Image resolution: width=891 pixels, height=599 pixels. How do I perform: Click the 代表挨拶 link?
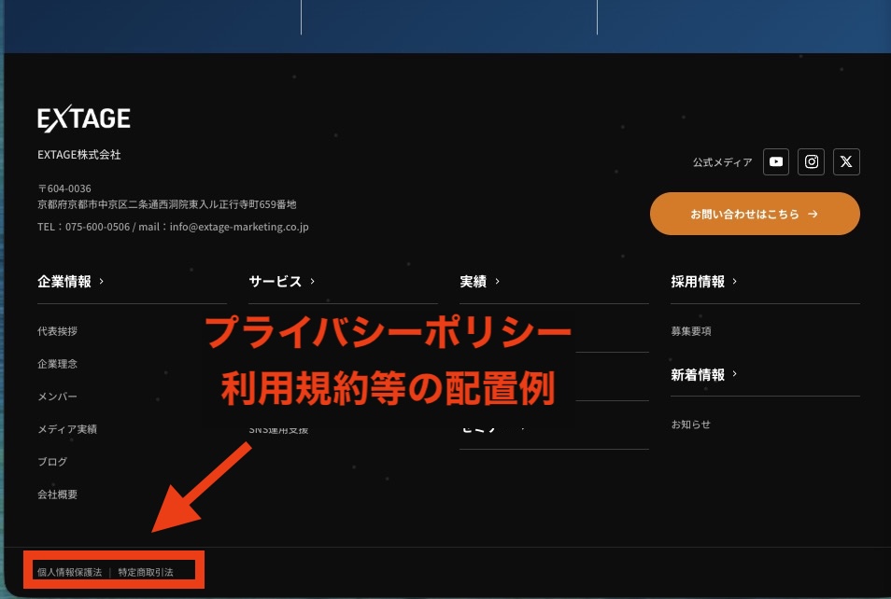pos(57,330)
